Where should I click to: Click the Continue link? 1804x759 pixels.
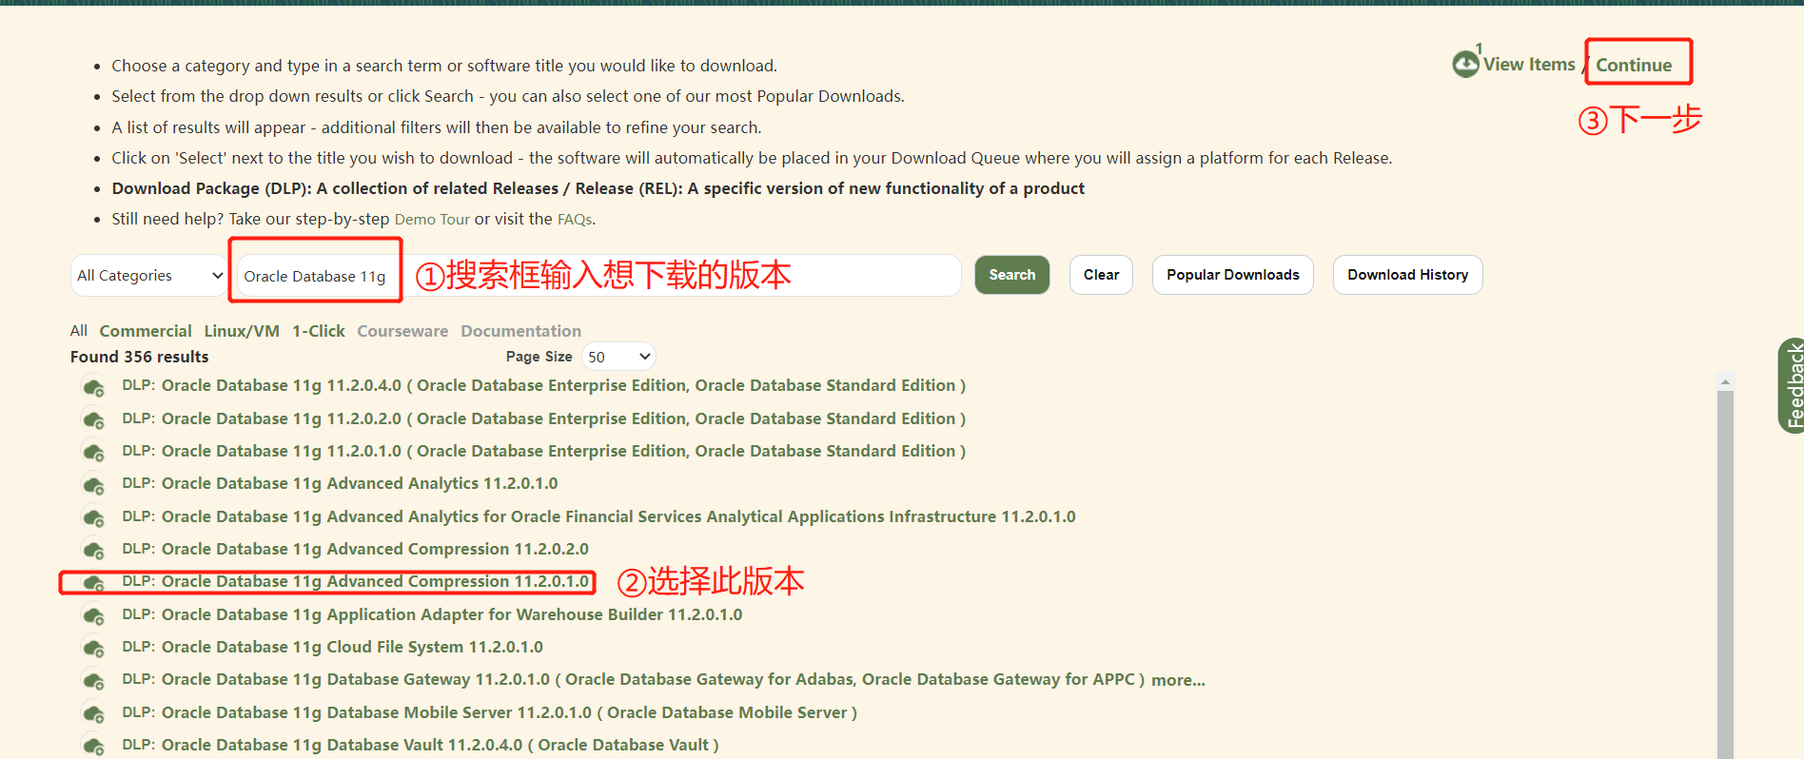1634,65
